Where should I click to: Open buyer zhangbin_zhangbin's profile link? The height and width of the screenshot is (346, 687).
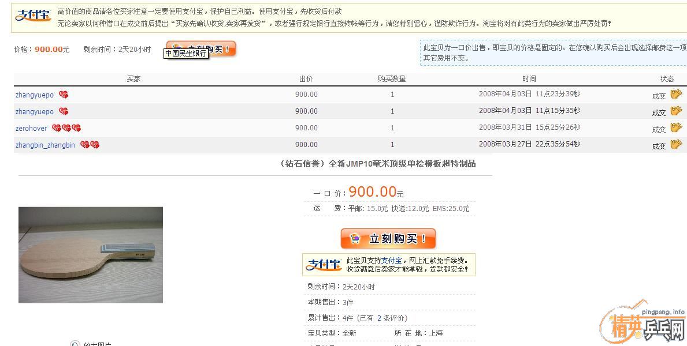[45, 145]
